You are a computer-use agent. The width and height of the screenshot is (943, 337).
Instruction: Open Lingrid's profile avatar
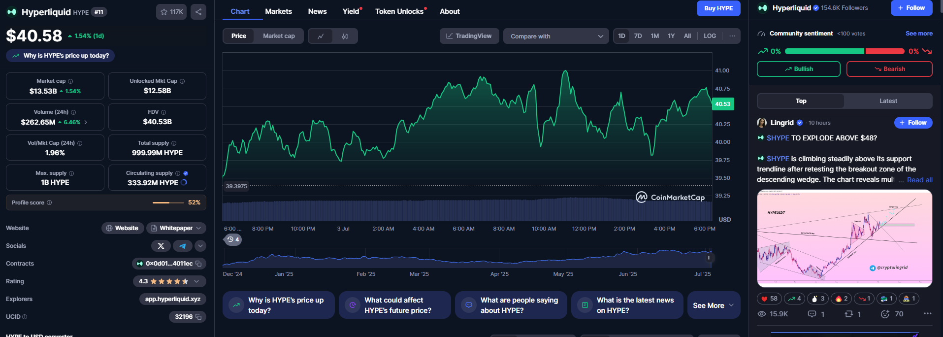[762, 123]
